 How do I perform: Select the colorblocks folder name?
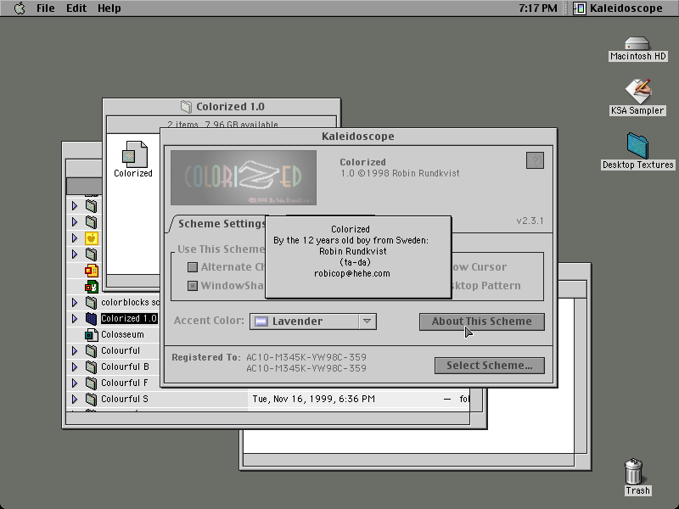point(130,302)
